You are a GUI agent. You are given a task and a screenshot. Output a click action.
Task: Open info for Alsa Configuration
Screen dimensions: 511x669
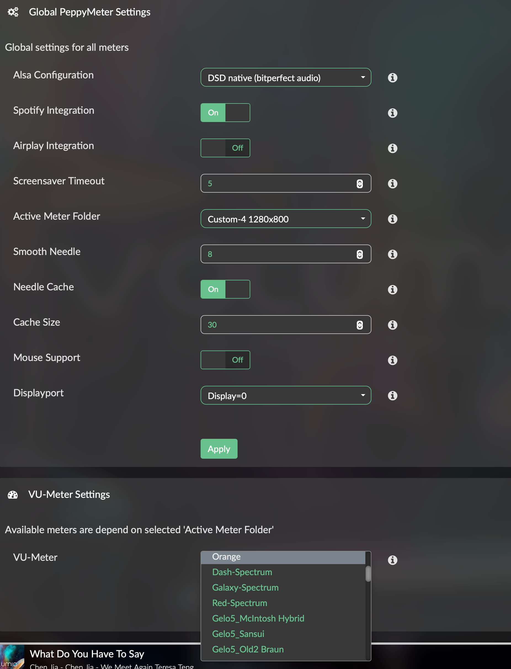click(x=392, y=78)
